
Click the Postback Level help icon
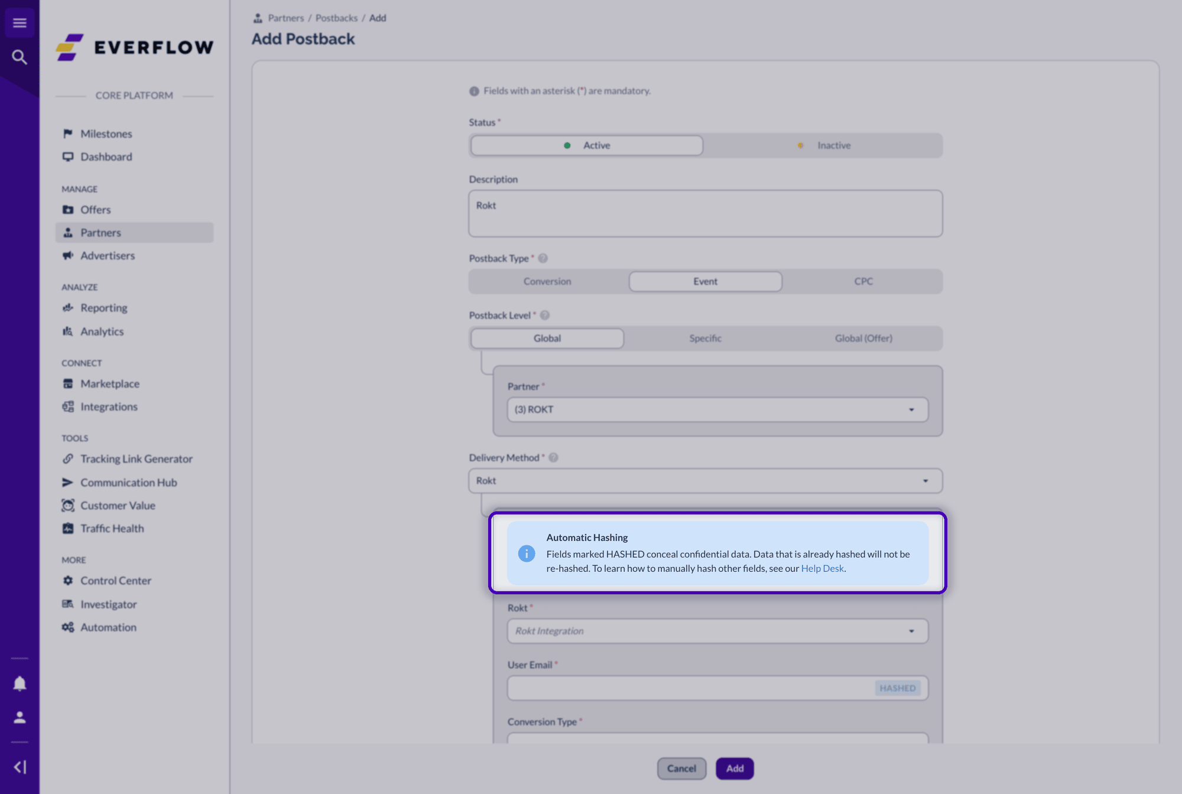coord(545,315)
